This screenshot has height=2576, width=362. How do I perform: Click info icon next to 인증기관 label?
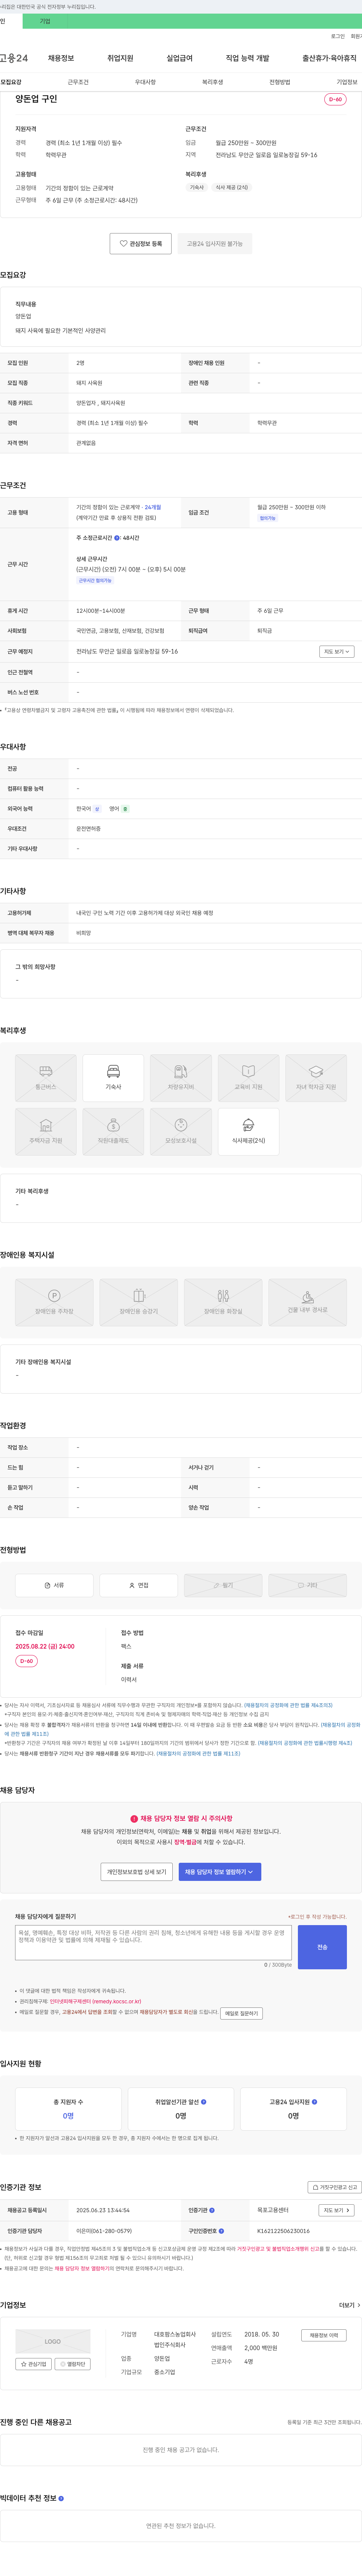point(212,2210)
